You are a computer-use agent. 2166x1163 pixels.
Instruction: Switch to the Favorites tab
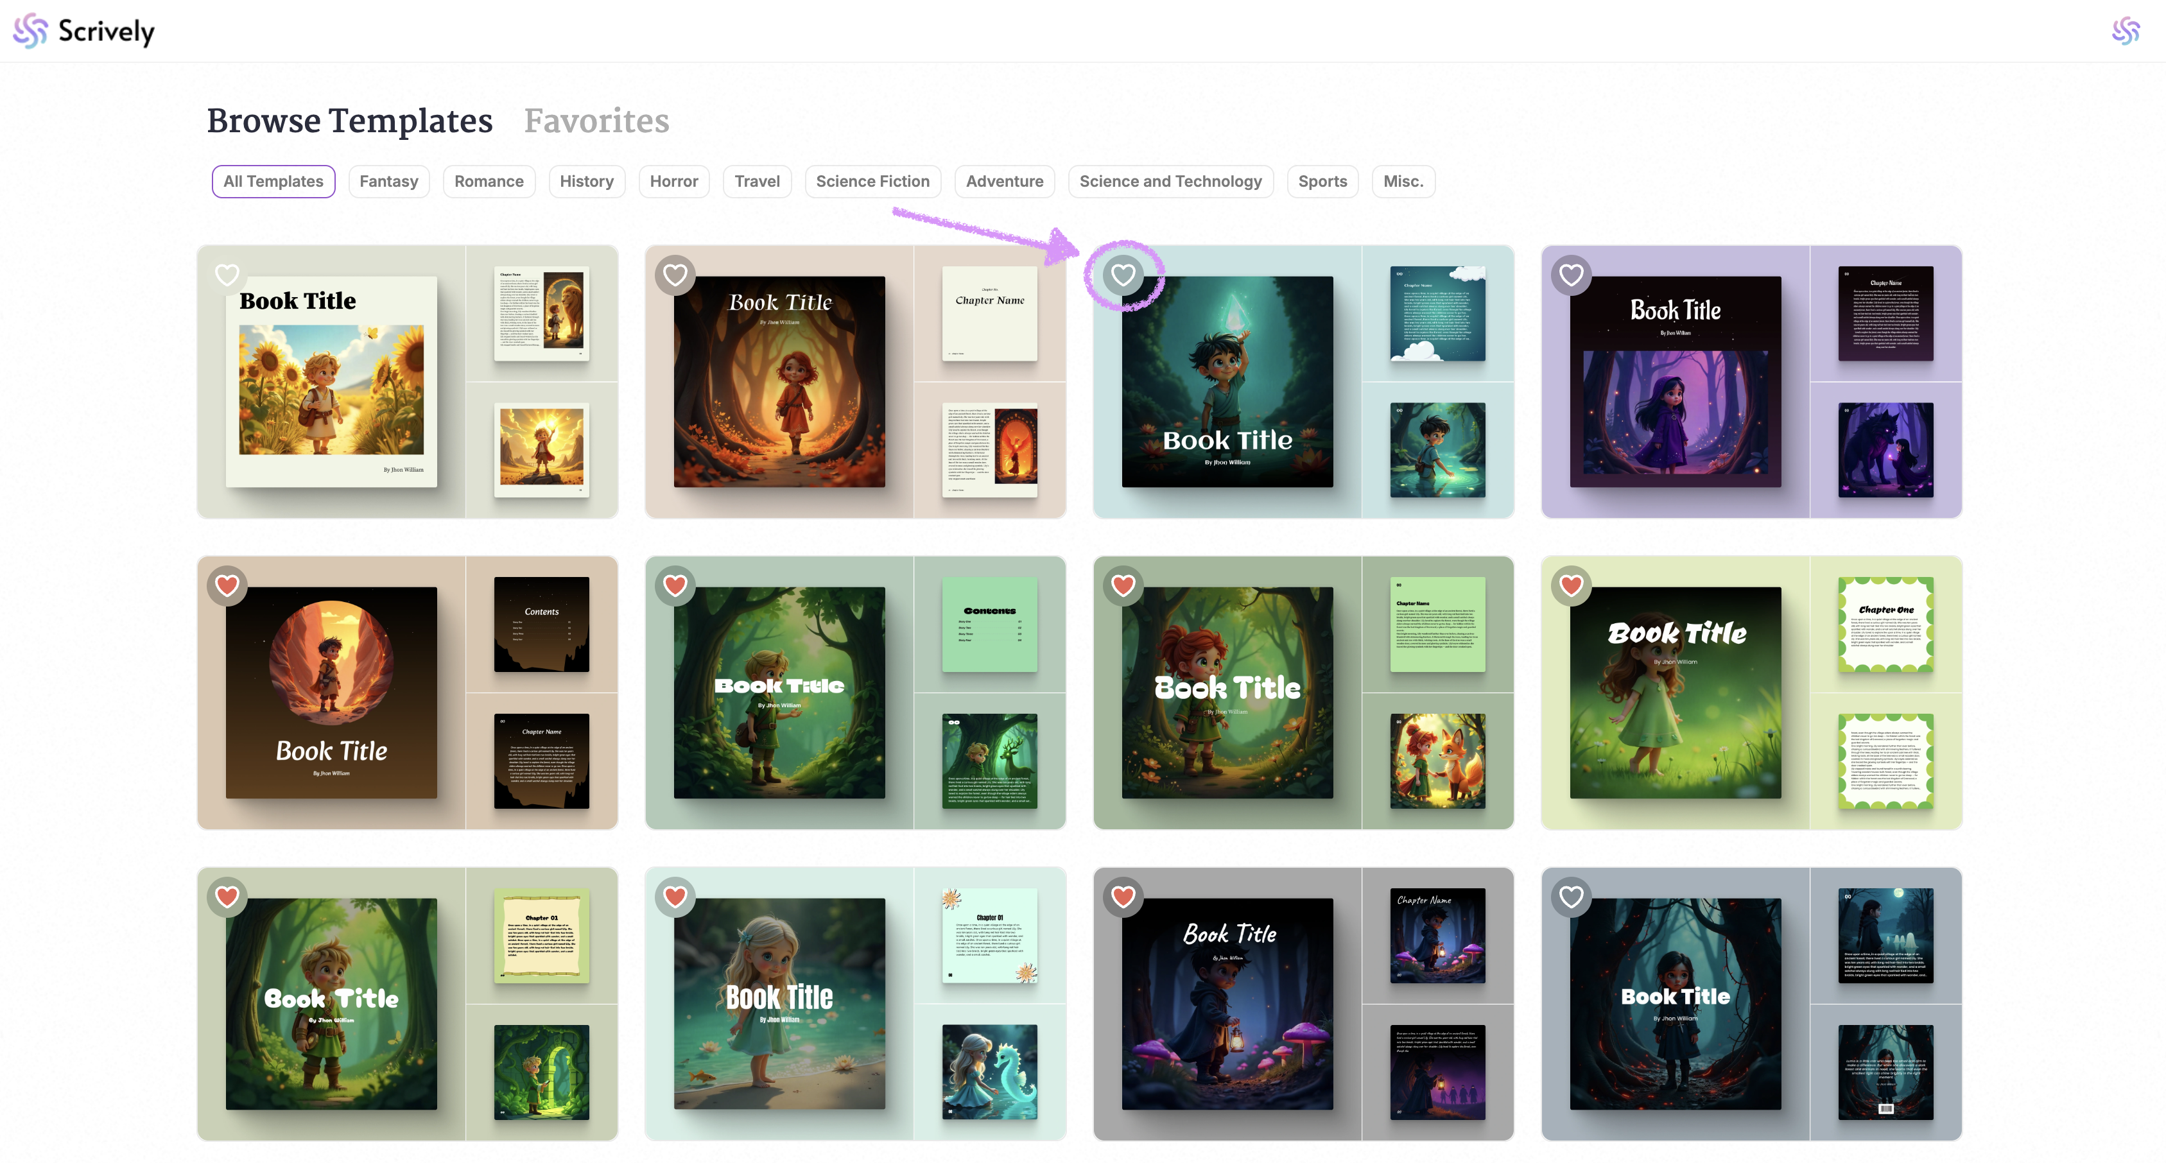(x=596, y=121)
